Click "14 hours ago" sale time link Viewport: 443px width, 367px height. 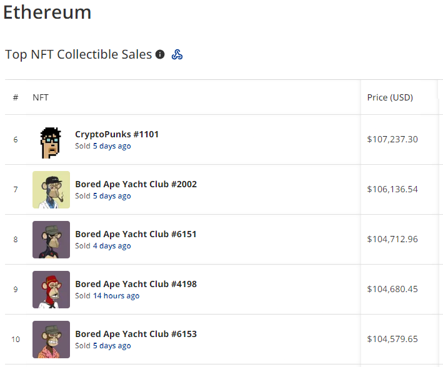click(x=116, y=296)
